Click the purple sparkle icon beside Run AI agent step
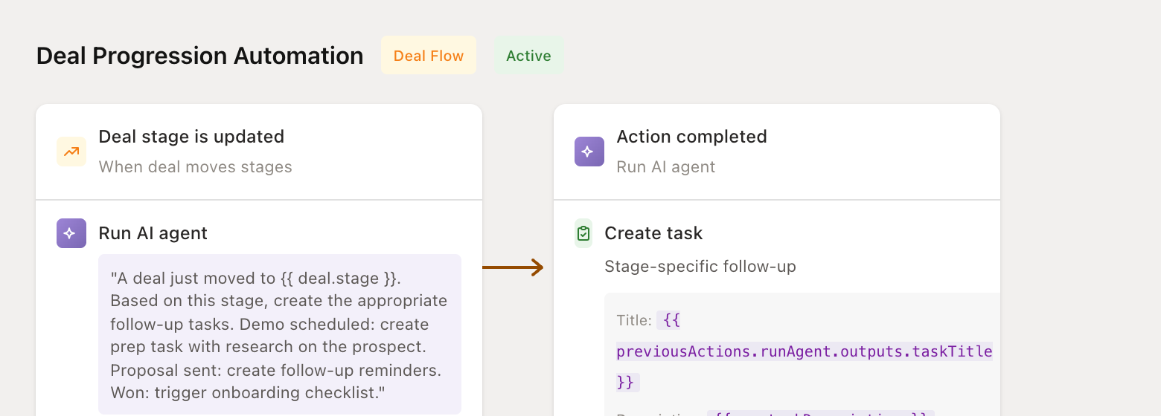The height and width of the screenshot is (416, 1161). coord(71,233)
